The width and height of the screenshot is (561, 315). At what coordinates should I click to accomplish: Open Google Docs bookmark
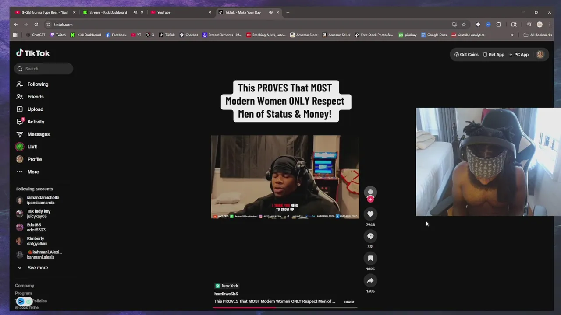tap(434, 35)
